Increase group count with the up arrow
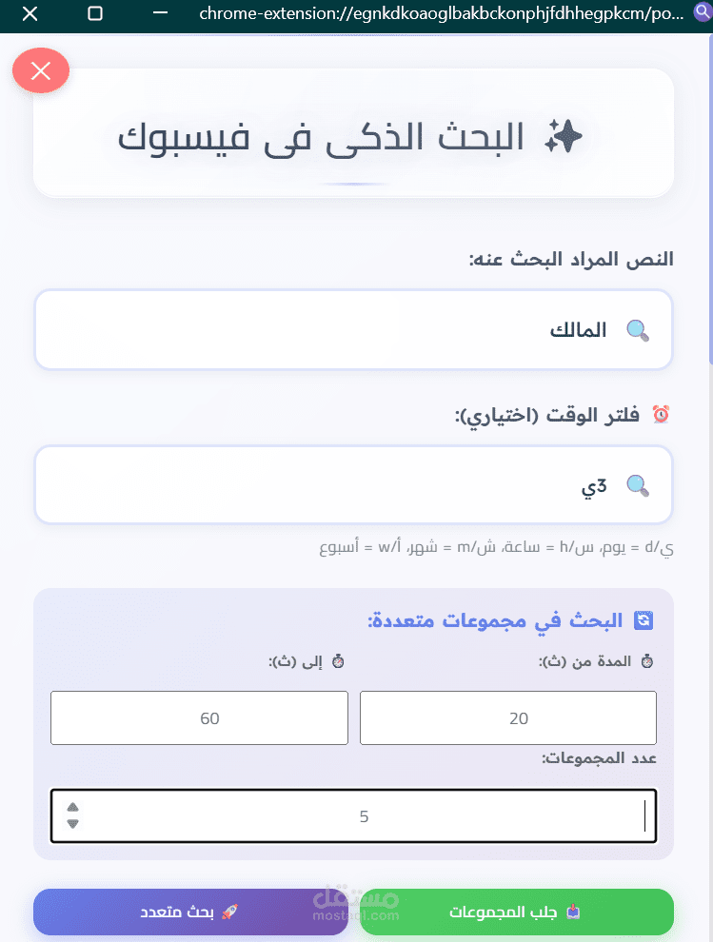The height and width of the screenshot is (942, 713). 73,809
